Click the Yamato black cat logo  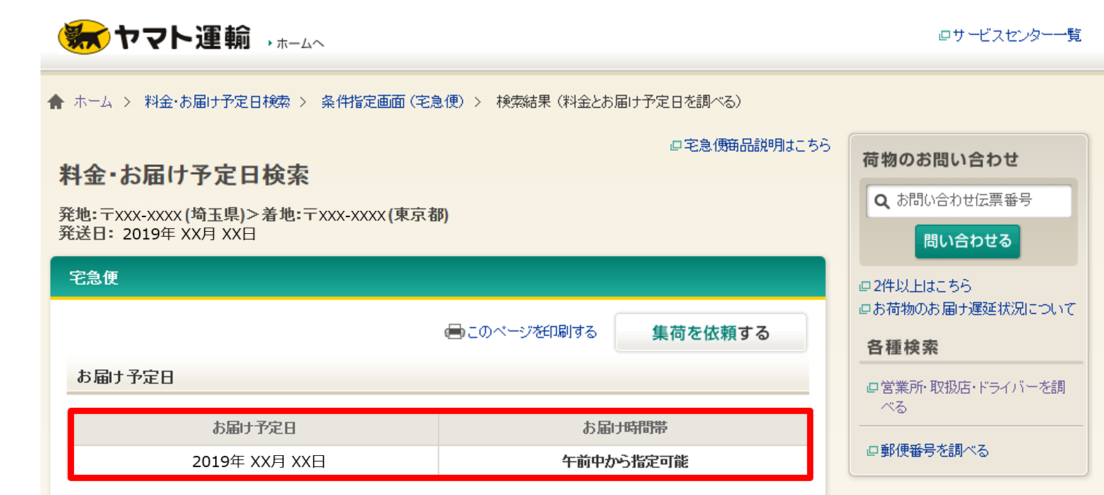84,37
